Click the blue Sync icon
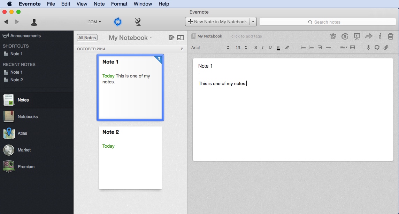The width and height of the screenshot is (399, 214). (x=118, y=22)
